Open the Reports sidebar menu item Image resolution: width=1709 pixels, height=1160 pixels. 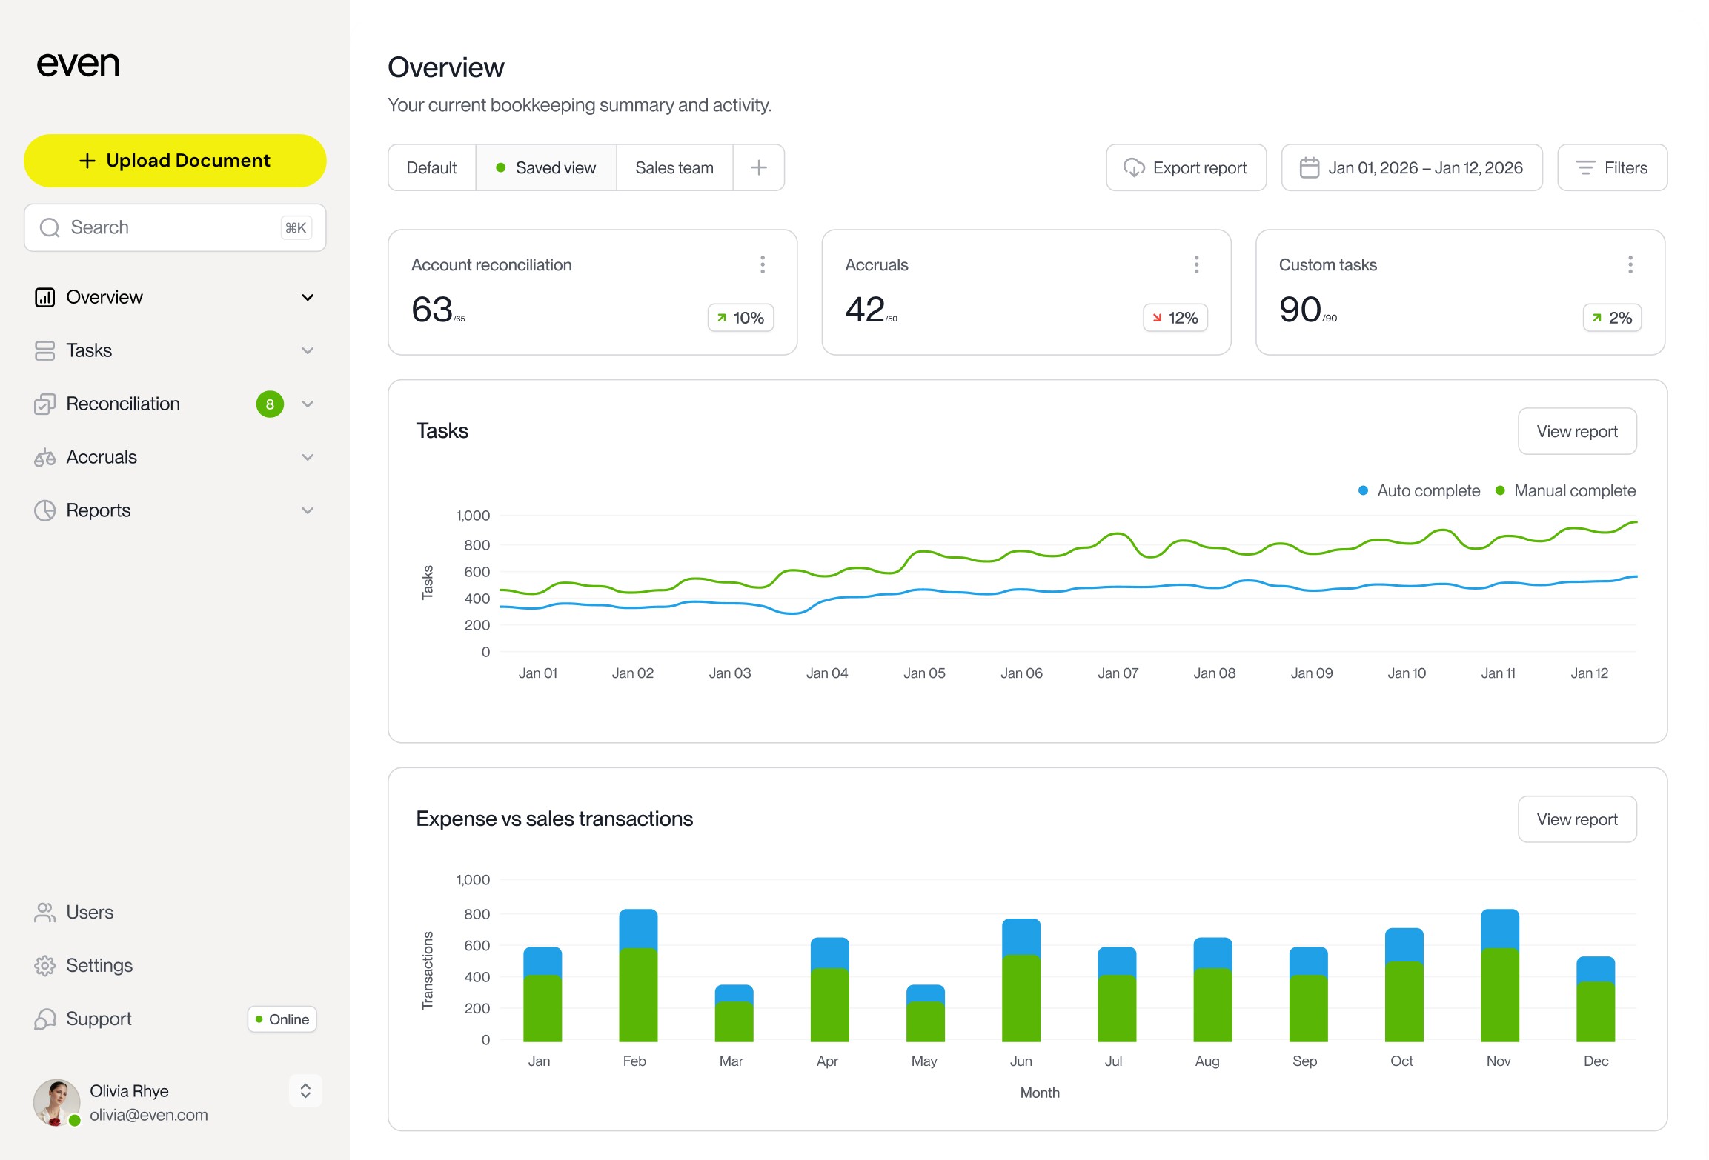tap(175, 510)
